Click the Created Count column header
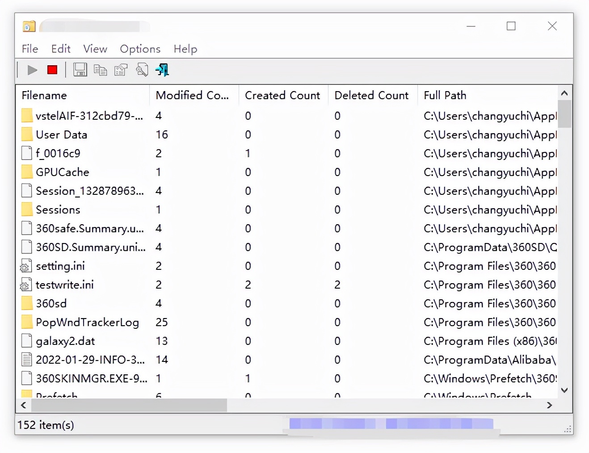 tap(282, 95)
